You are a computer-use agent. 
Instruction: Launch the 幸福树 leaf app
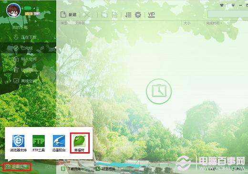pyautogui.click(x=79, y=143)
